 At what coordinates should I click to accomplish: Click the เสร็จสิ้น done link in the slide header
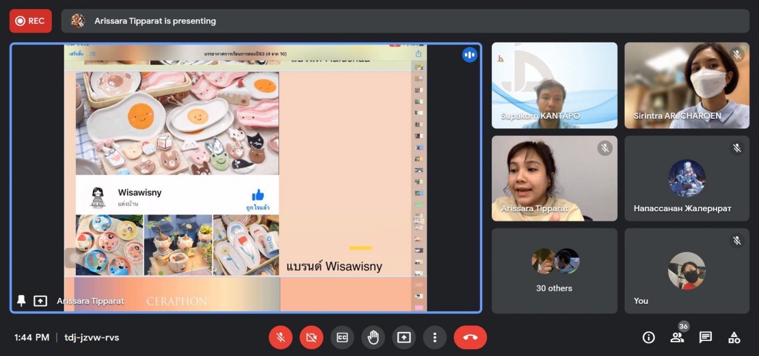point(76,54)
